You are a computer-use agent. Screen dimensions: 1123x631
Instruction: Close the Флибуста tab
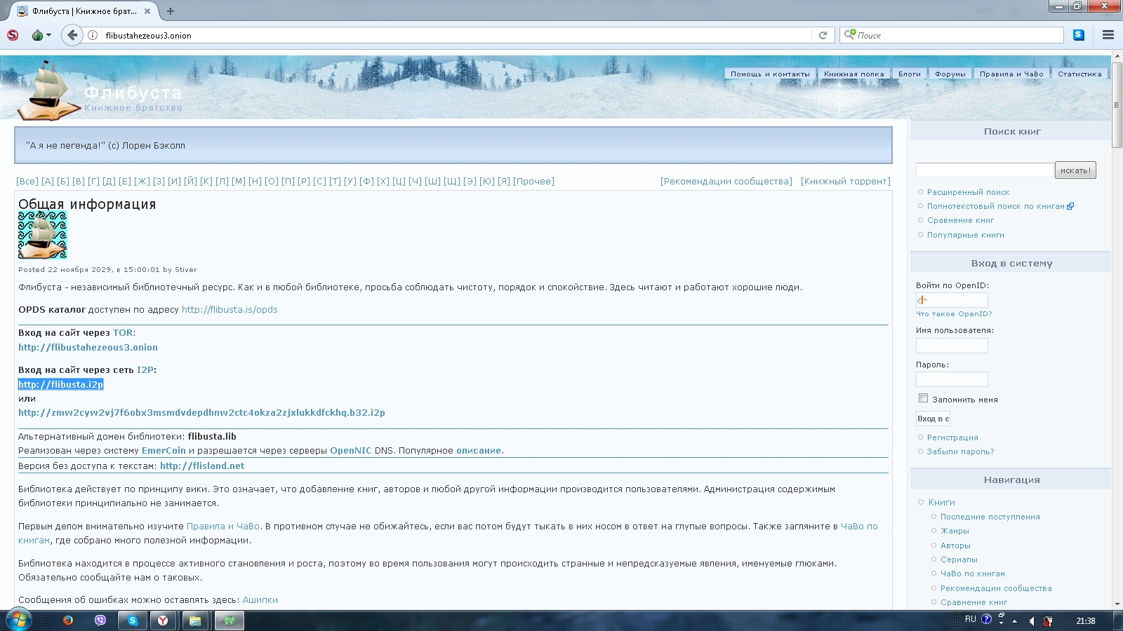[147, 11]
